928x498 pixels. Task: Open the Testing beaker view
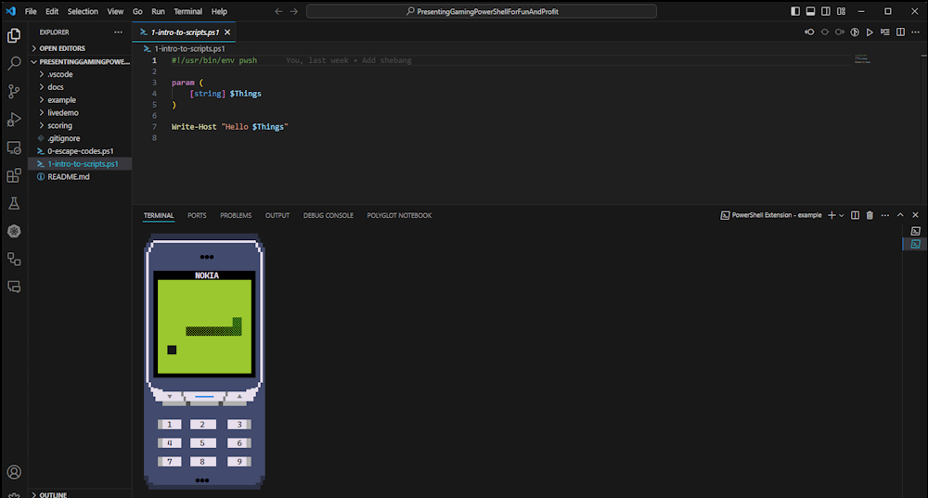point(14,203)
